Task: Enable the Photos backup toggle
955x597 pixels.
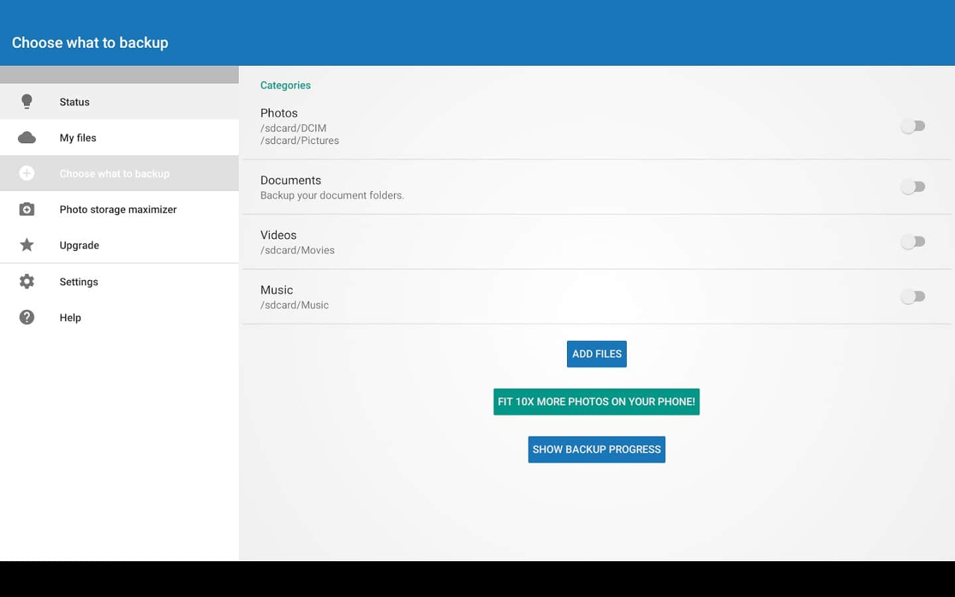Action: click(913, 126)
